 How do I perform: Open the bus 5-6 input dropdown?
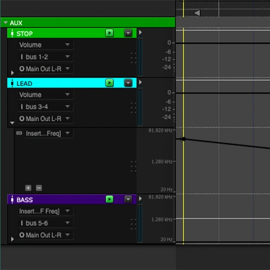[x=46, y=223]
